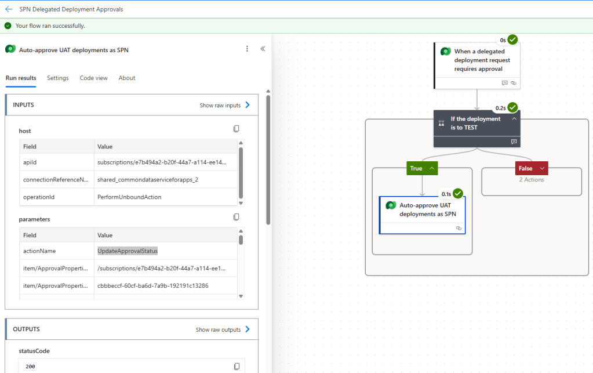593x373 pixels.
Task: Open the three-dot more options menu
Action: (x=247, y=49)
